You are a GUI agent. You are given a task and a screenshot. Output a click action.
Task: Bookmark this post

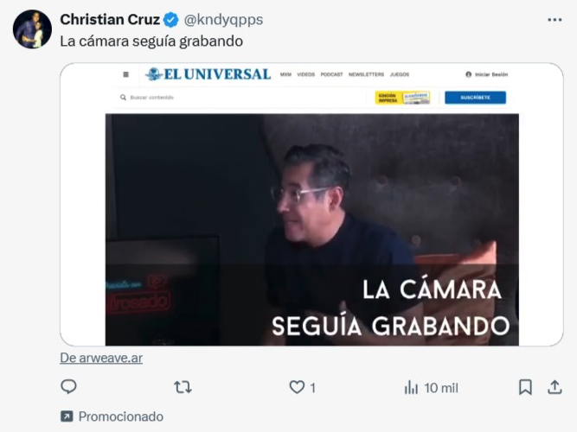pos(525,387)
